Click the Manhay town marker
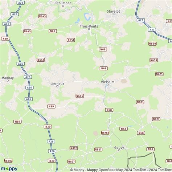 (x=8, y=81)
